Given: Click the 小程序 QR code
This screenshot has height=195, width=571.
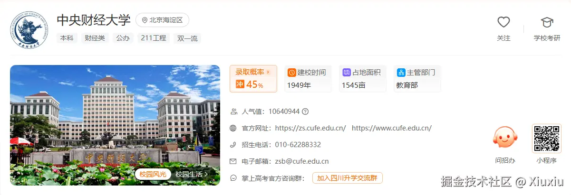Looking at the screenshot, I should (x=547, y=138).
